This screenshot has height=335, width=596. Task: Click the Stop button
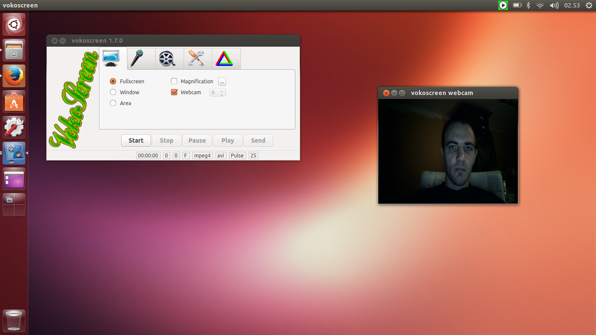(x=167, y=140)
